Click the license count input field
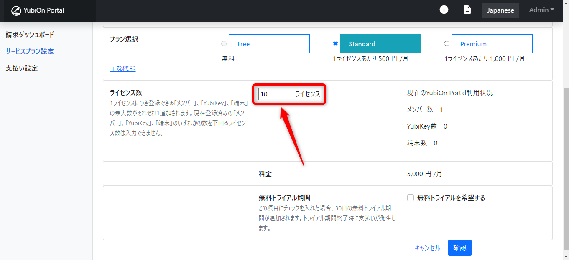This screenshot has height=260, width=569. [x=276, y=94]
